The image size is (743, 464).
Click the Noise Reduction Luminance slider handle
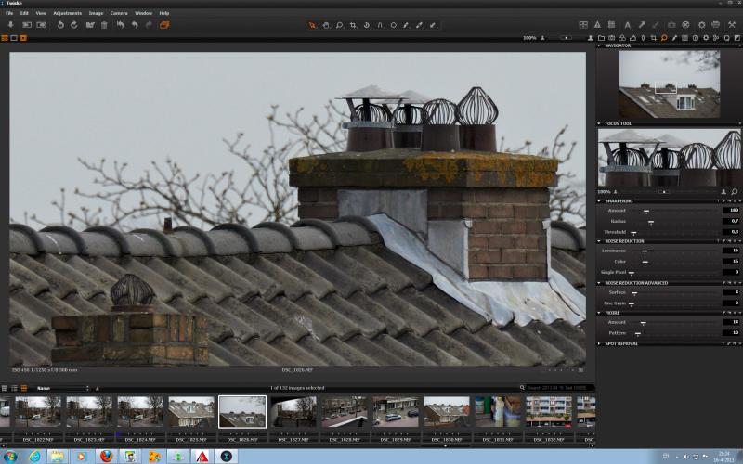[645, 251]
